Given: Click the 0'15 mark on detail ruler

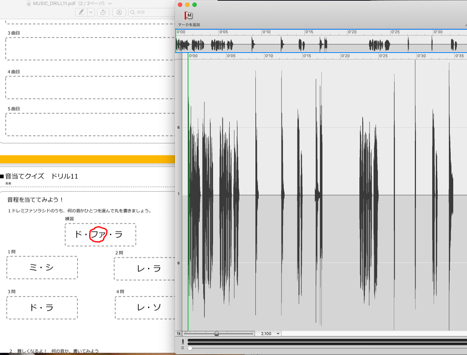Looking at the screenshot, I should (x=307, y=56).
